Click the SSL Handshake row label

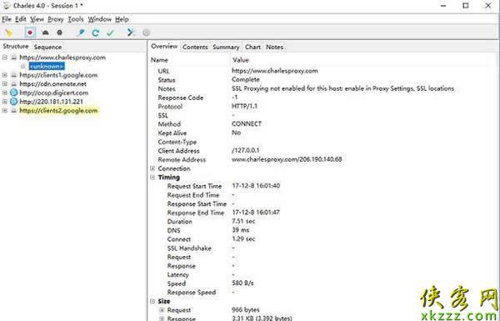pos(189,248)
